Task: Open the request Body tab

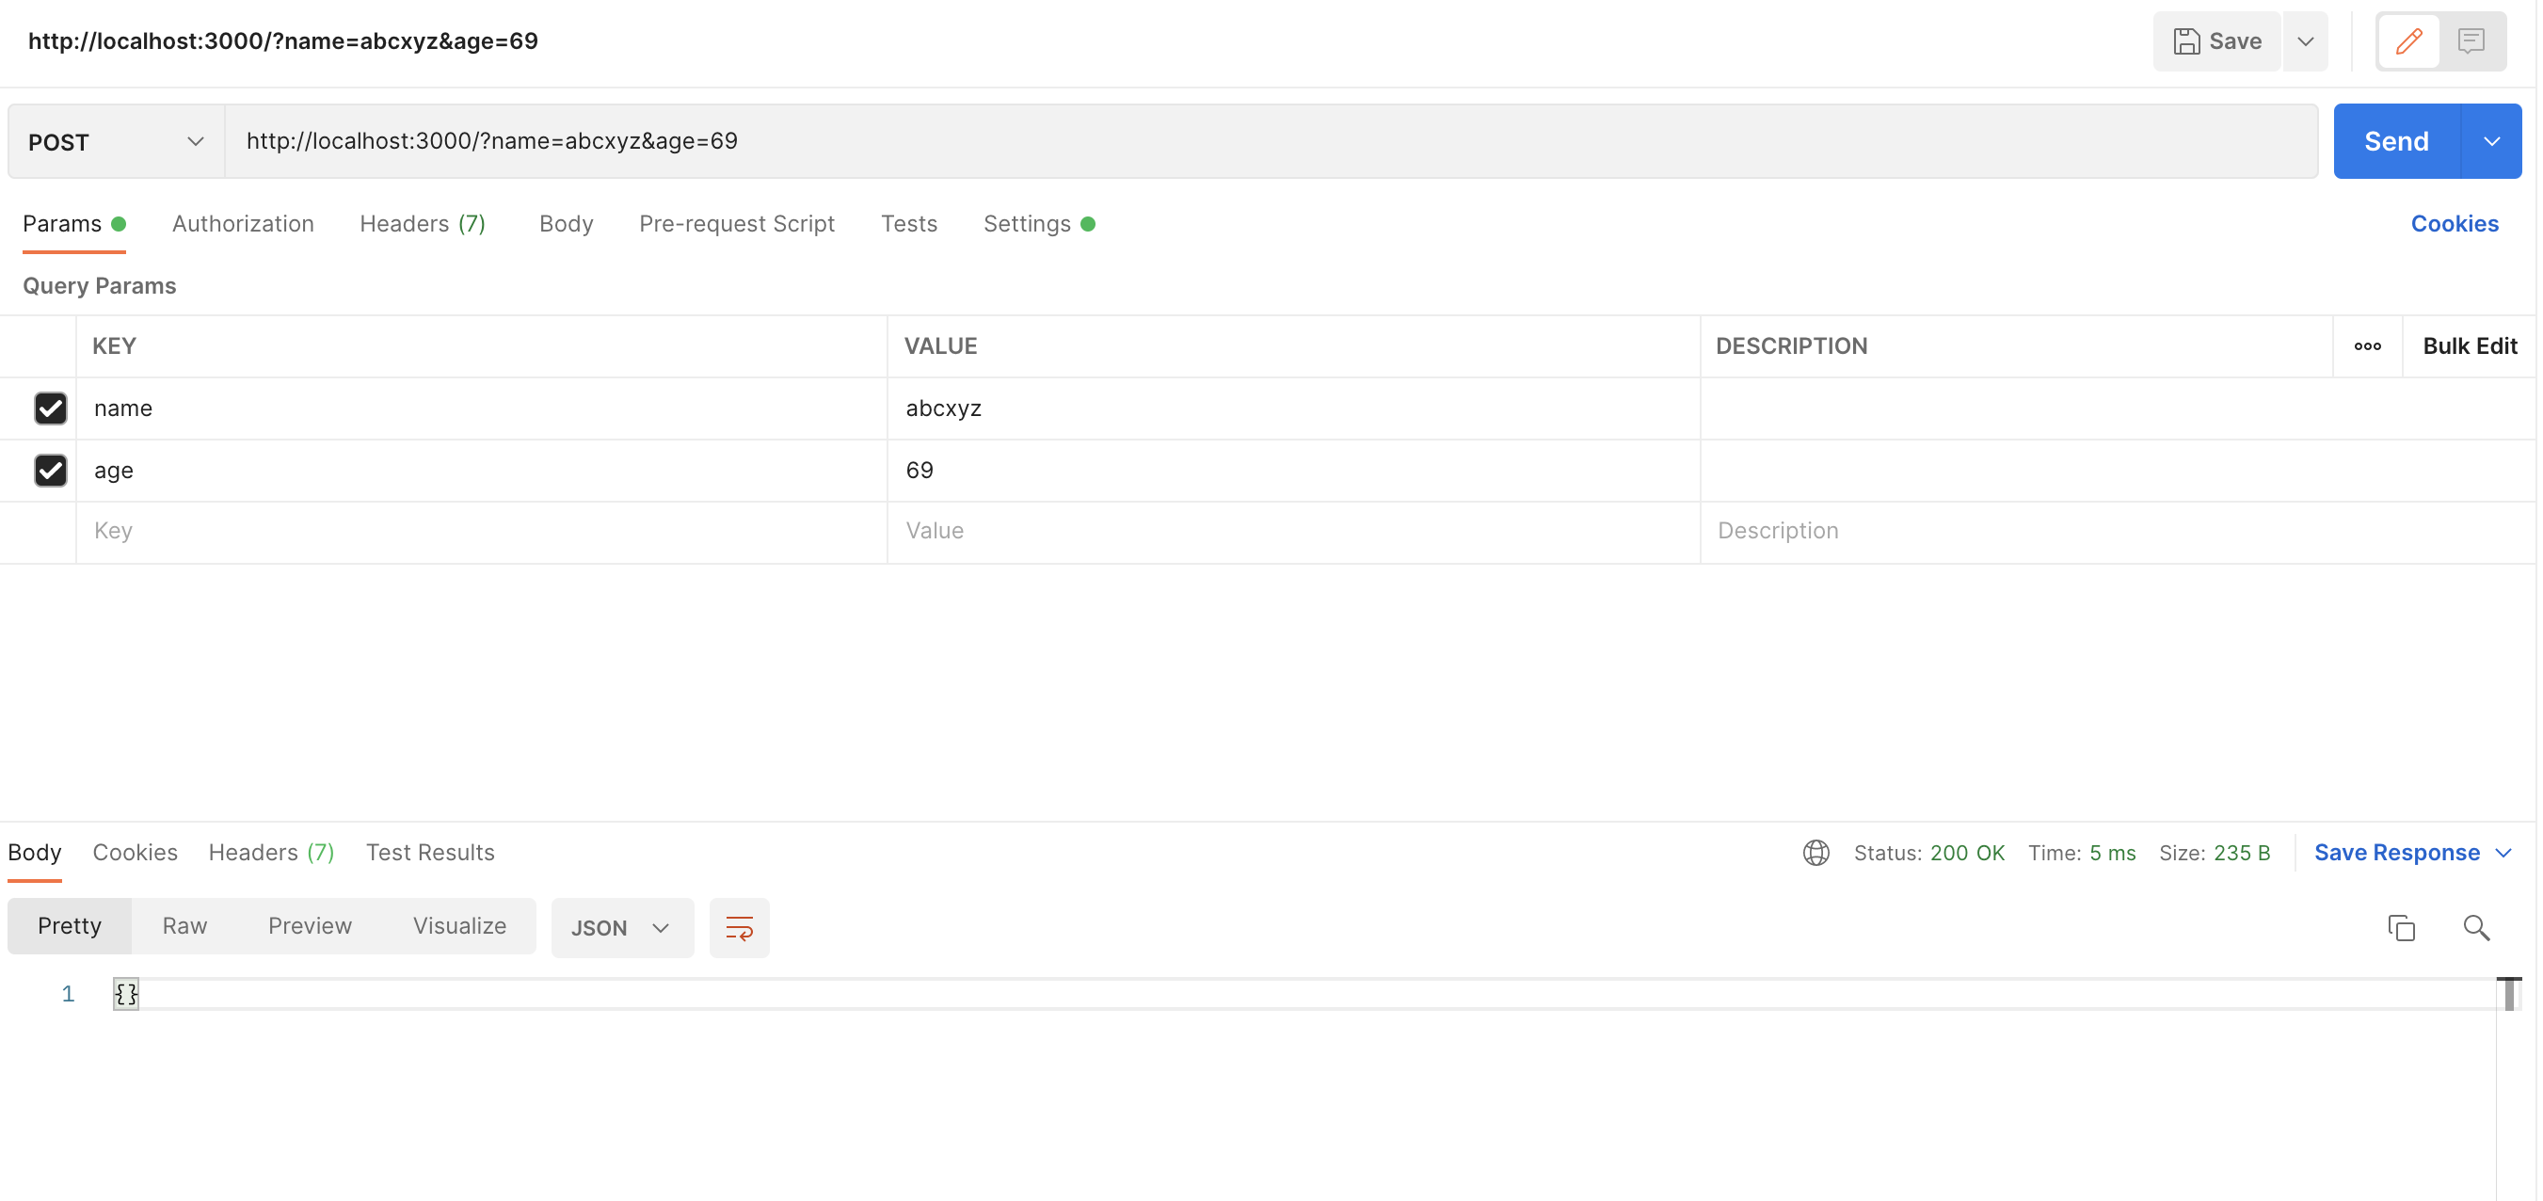Action: pos(566,224)
